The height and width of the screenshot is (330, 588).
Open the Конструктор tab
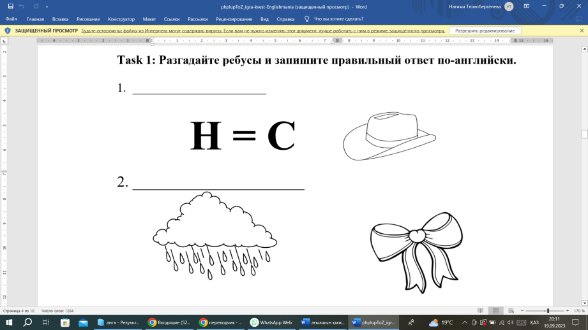[x=121, y=19]
